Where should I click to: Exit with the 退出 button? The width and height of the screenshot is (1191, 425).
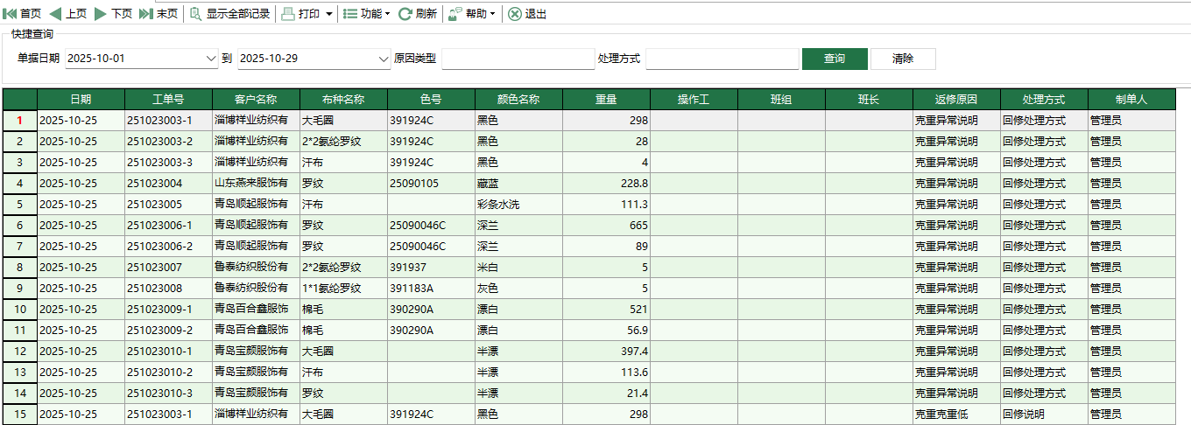(x=527, y=14)
